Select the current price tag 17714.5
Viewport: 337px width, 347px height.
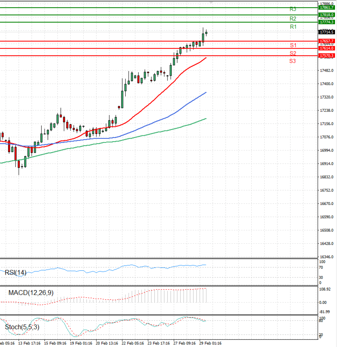(326, 32)
